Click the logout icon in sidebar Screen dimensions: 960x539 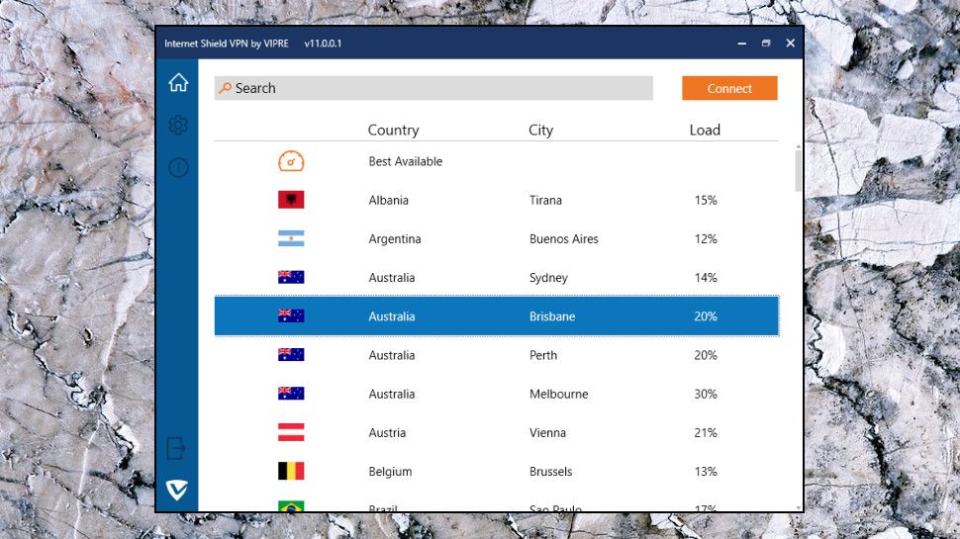click(176, 448)
